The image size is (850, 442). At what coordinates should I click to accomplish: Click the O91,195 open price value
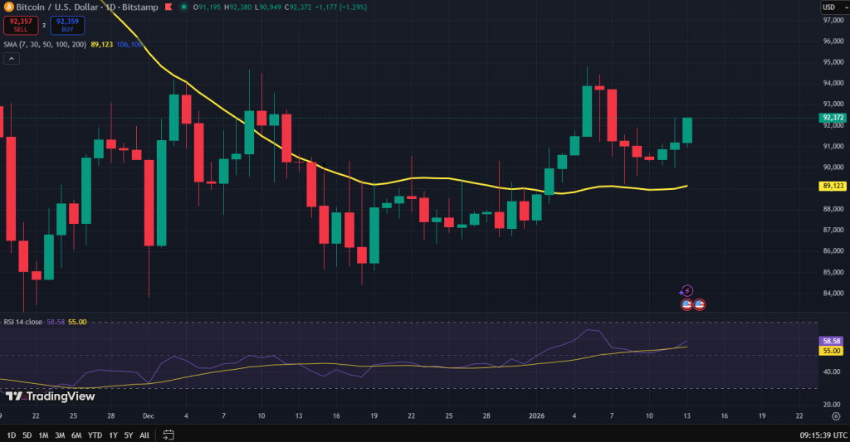tap(207, 7)
